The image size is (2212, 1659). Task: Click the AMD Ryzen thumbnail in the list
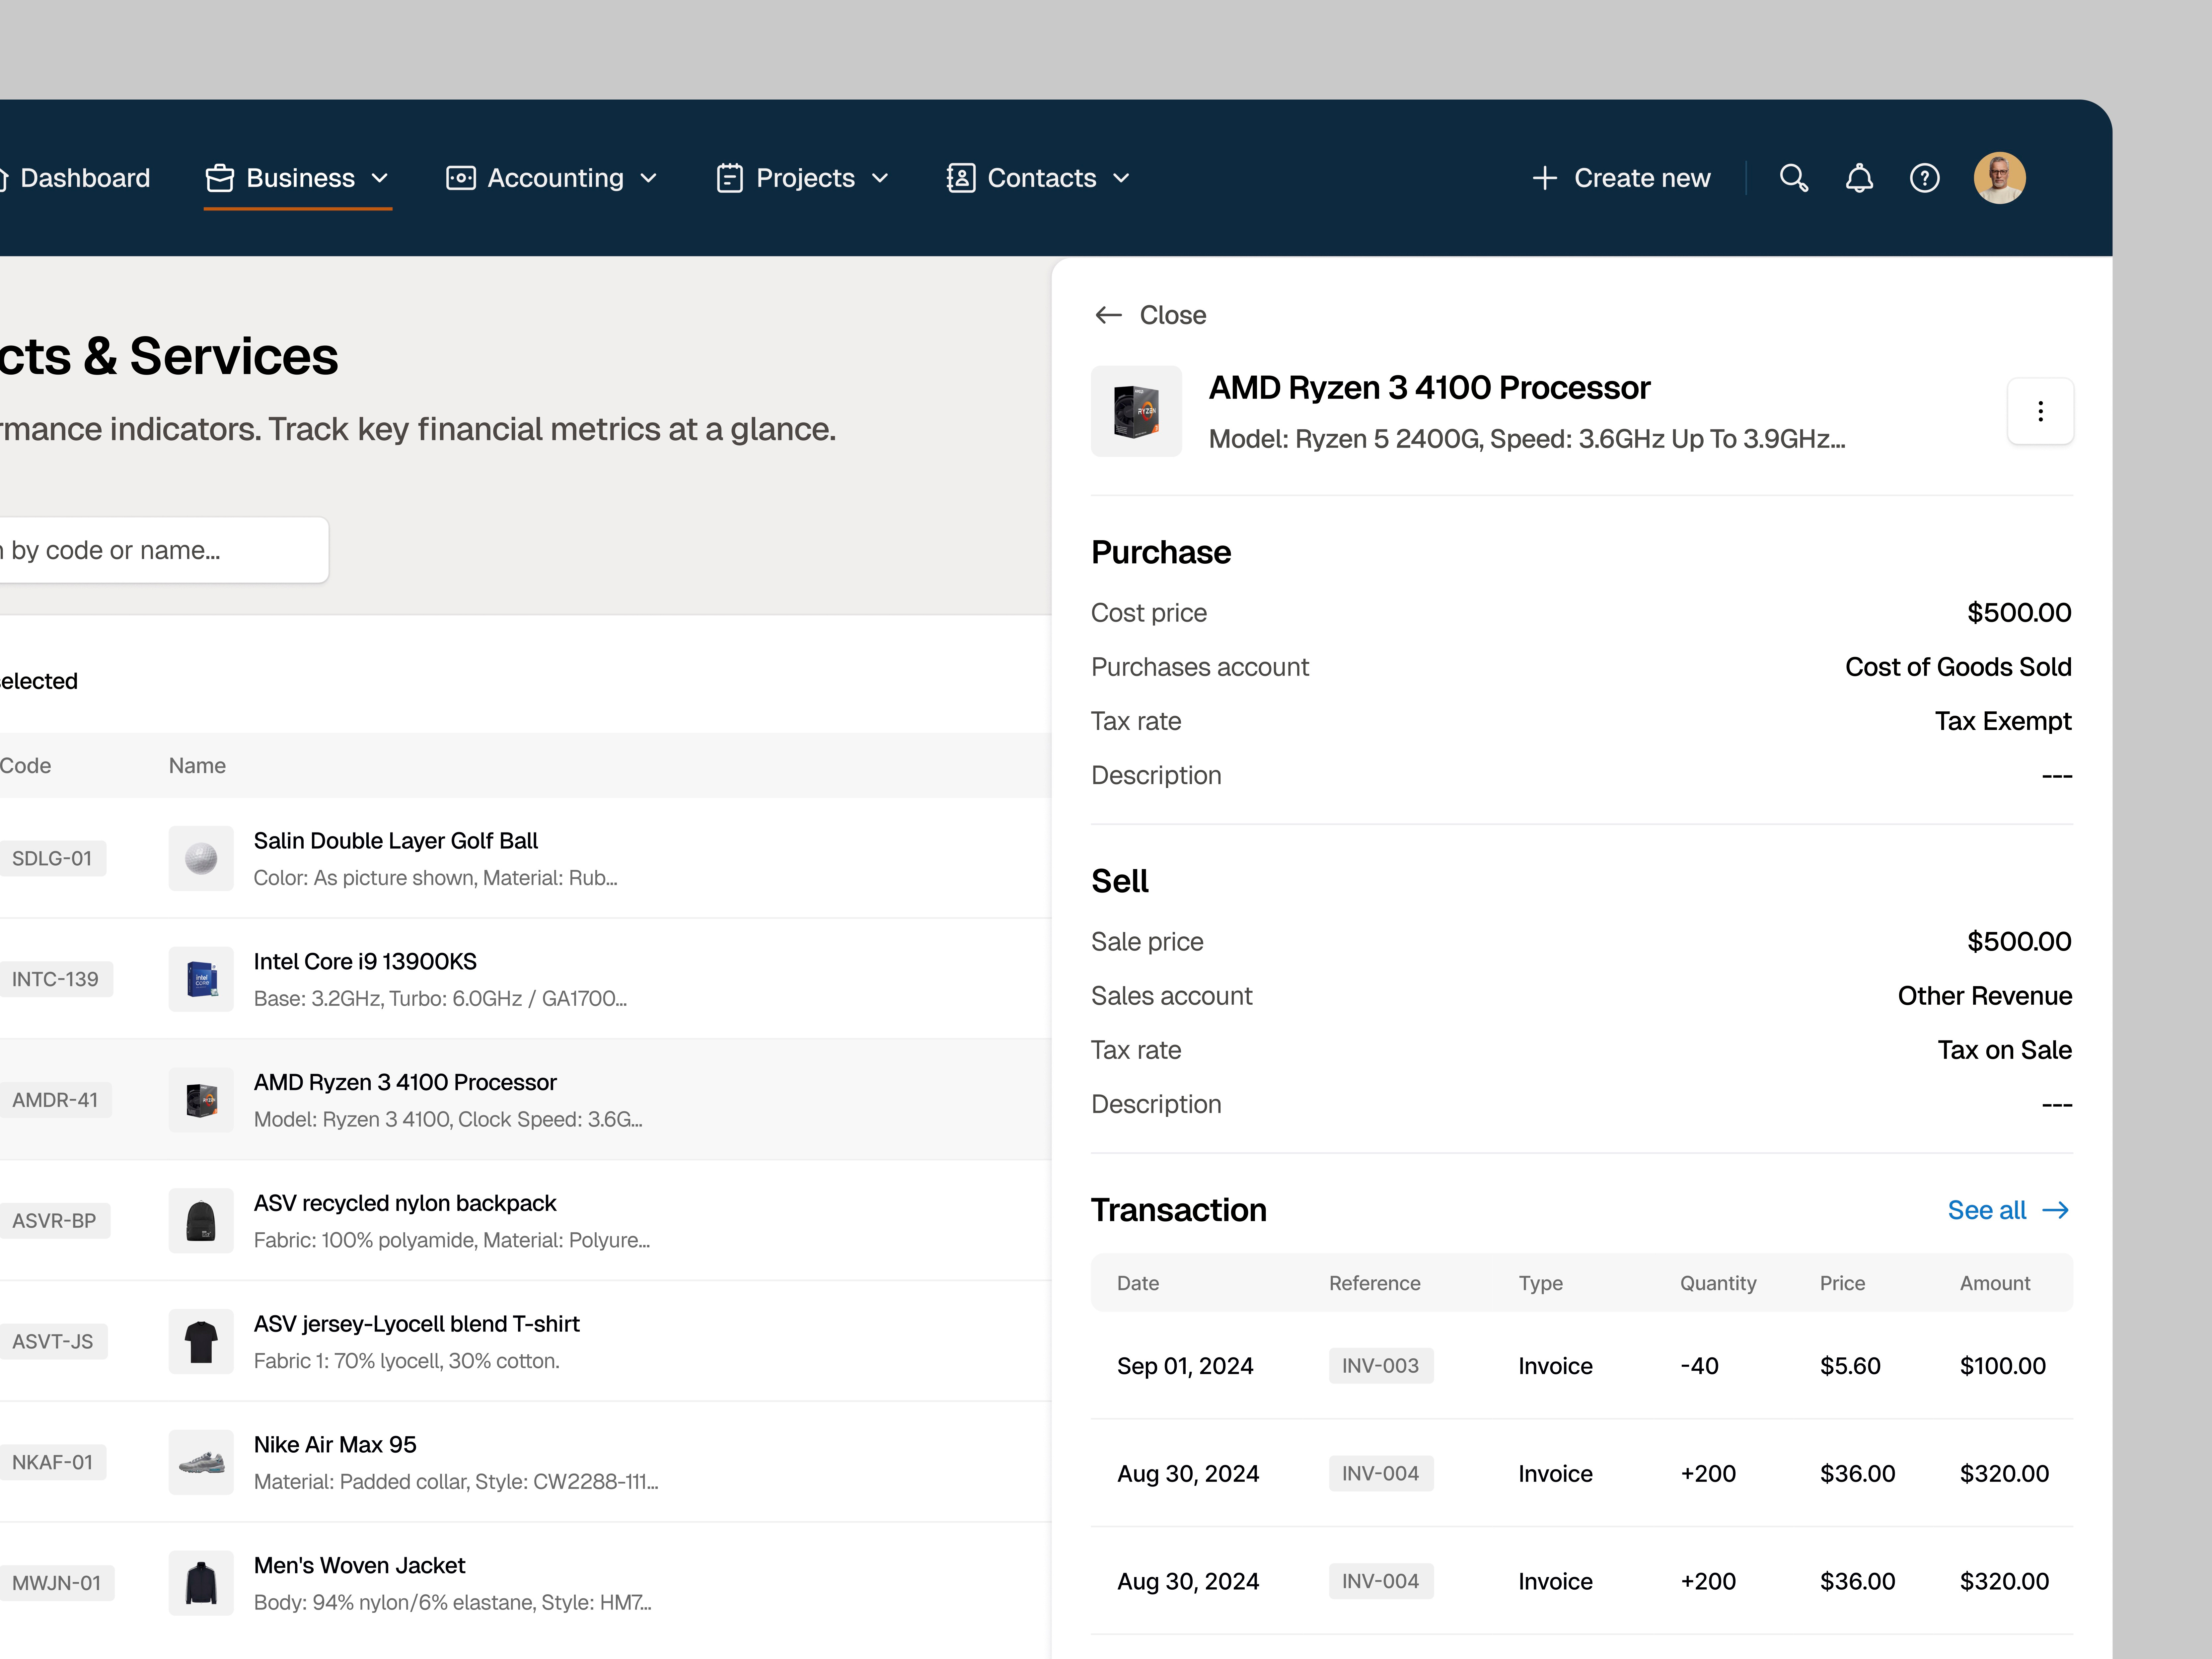201,1100
